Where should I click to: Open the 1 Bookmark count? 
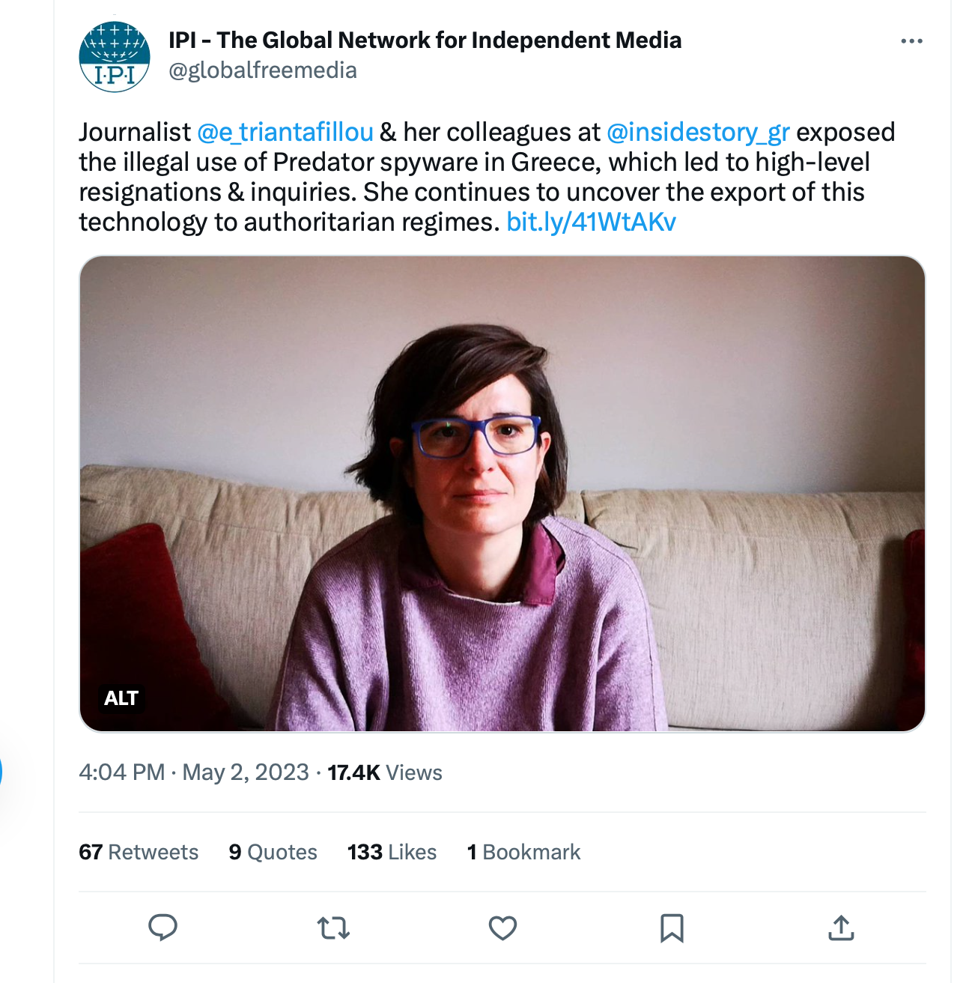pos(523,852)
